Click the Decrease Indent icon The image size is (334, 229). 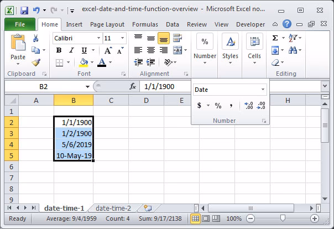pos(138,62)
